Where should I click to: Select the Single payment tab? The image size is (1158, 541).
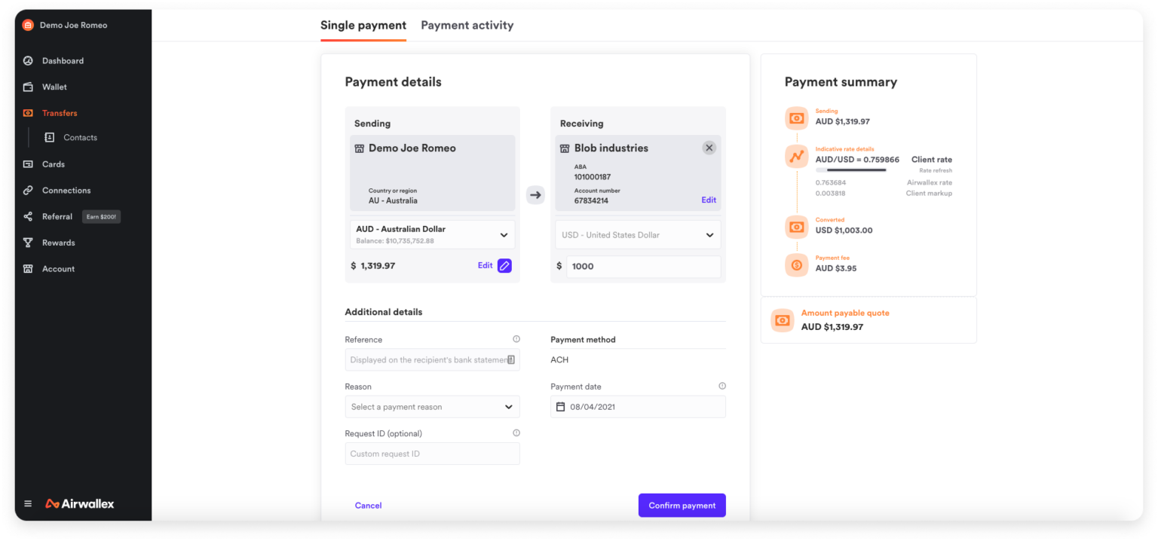tap(363, 25)
